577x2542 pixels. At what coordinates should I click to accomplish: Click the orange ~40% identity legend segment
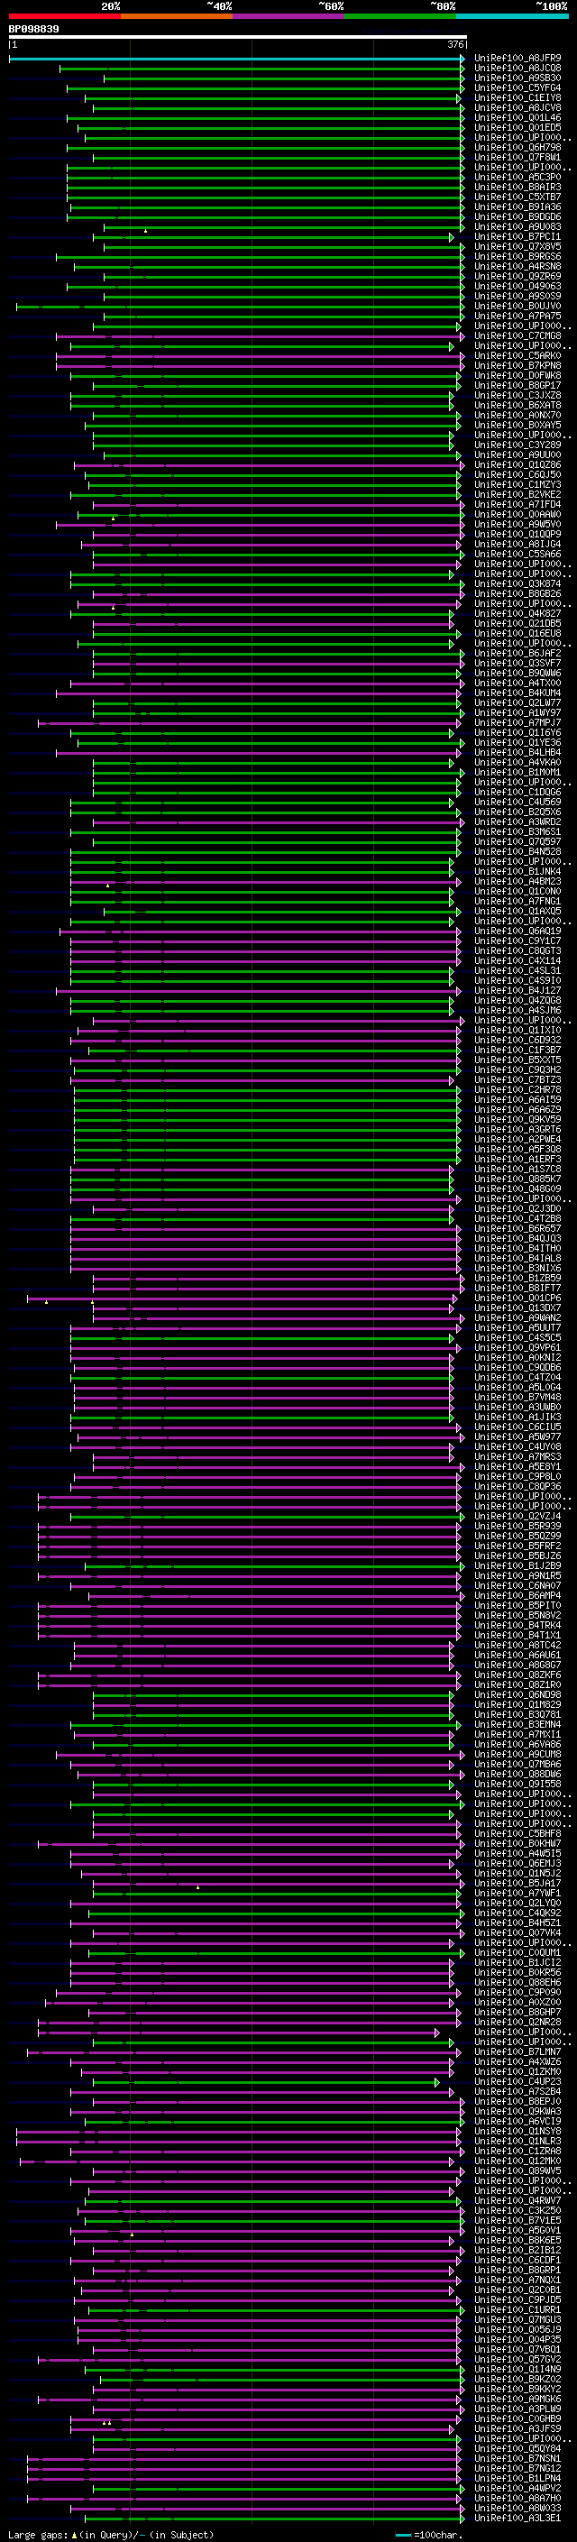pyautogui.click(x=176, y=16)
